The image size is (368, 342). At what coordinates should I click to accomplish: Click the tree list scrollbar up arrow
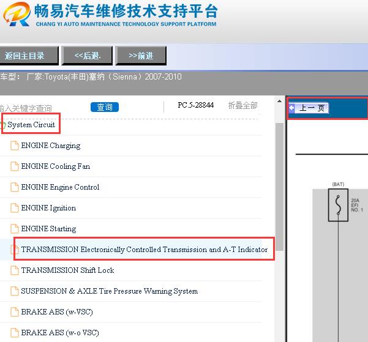[279, 102]
